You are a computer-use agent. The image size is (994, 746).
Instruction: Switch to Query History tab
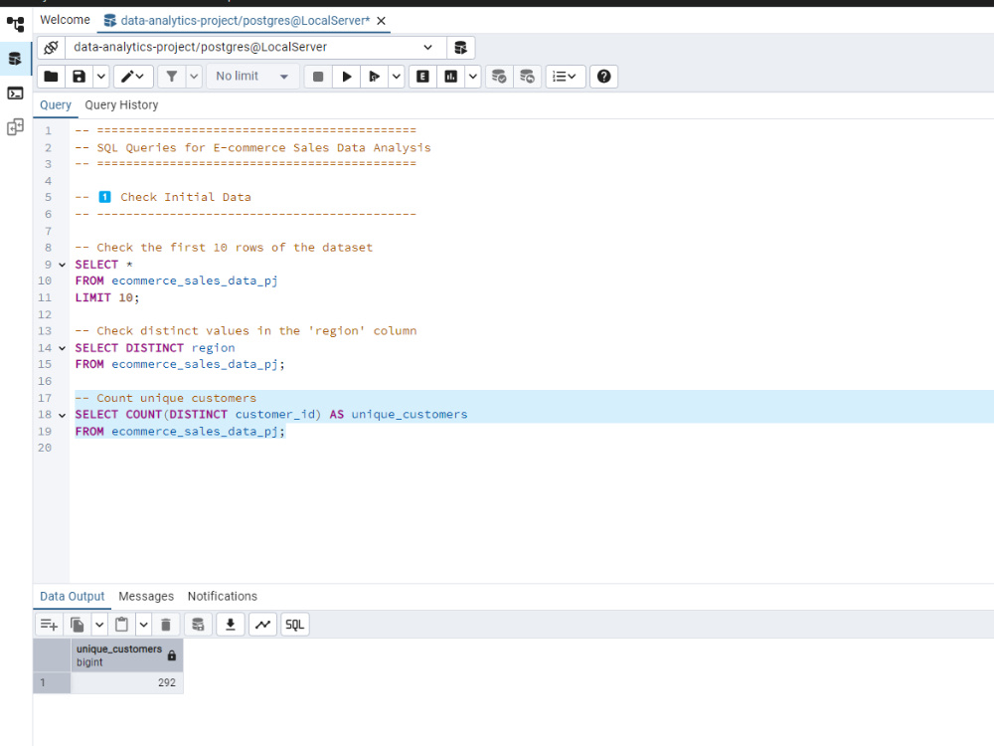[x=121, y=105]
